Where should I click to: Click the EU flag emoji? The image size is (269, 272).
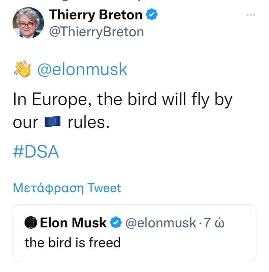tap(53, 122)
